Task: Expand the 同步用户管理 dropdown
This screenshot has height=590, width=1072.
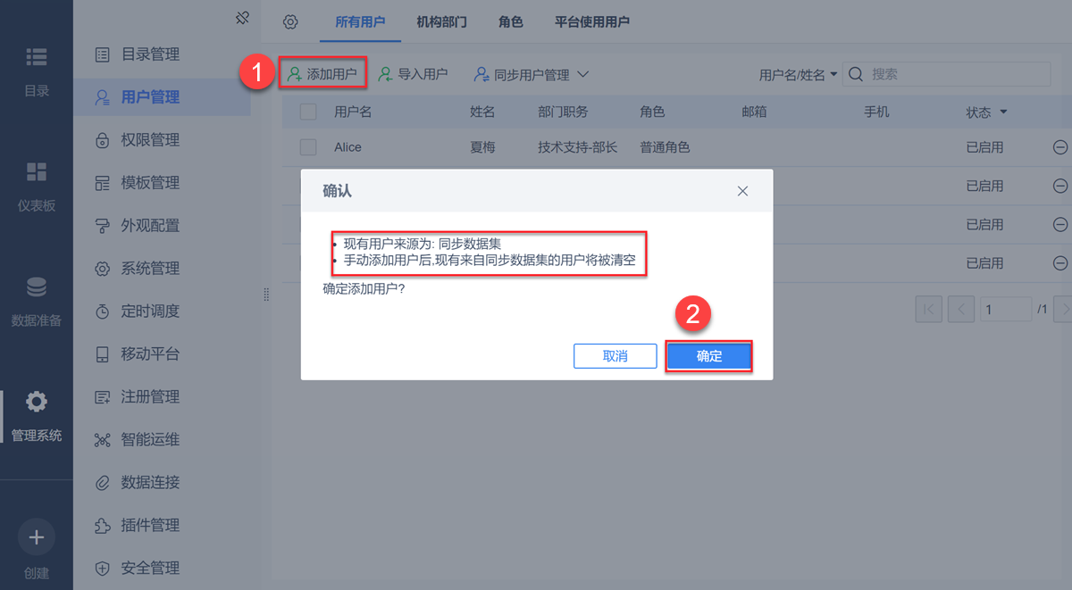Action: 582,75
